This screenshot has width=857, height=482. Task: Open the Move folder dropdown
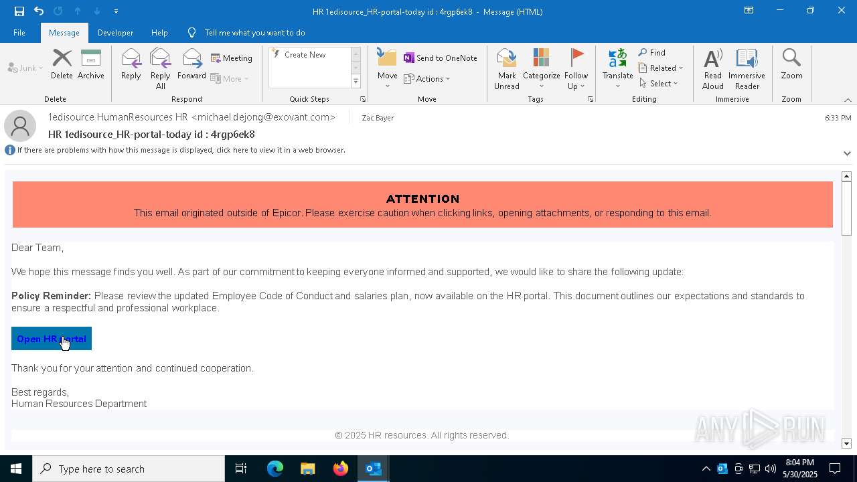click(x=388, y=69)
